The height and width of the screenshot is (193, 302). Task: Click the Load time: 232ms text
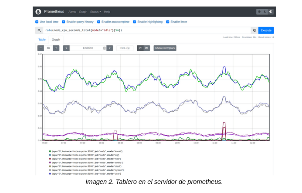231,37
